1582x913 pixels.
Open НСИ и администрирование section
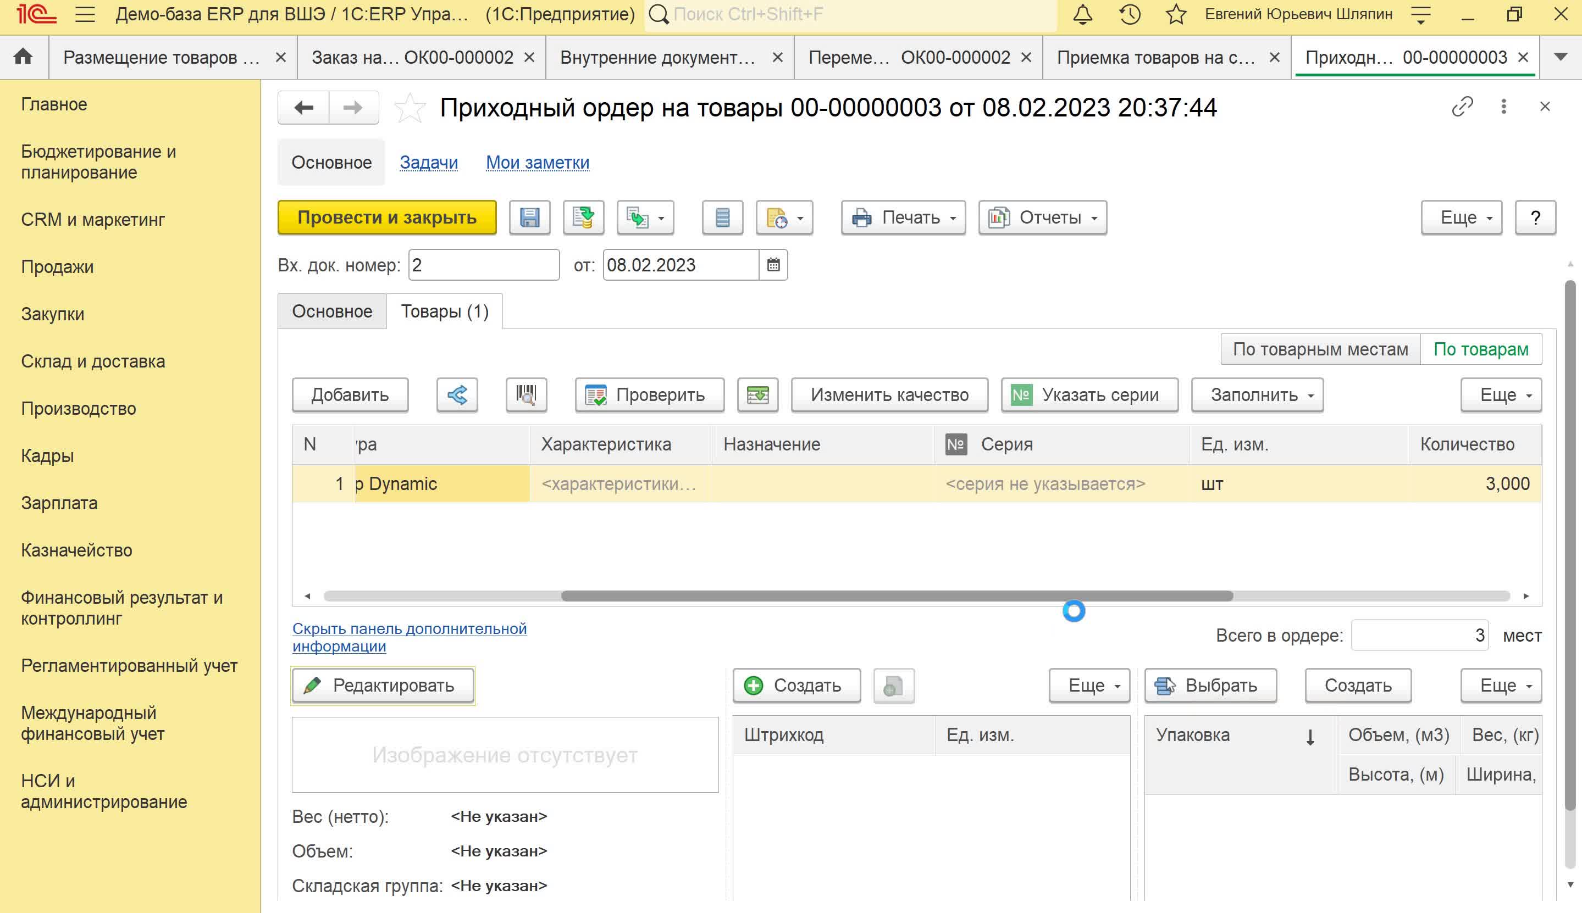104,792
